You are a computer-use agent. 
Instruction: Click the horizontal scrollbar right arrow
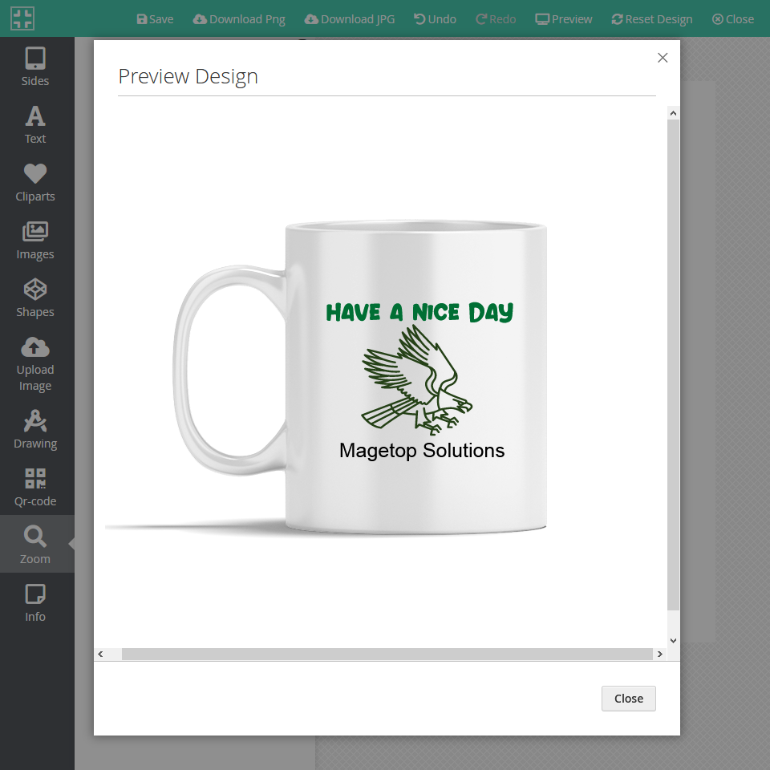[659, 654]
